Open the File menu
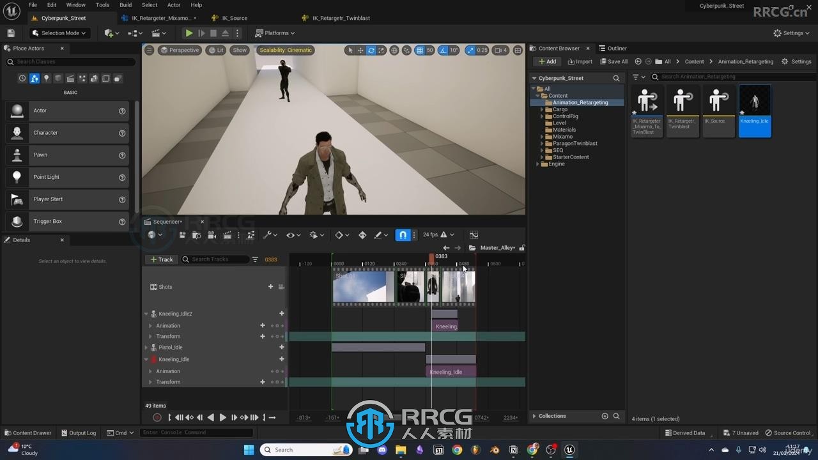 pos(33,5)
